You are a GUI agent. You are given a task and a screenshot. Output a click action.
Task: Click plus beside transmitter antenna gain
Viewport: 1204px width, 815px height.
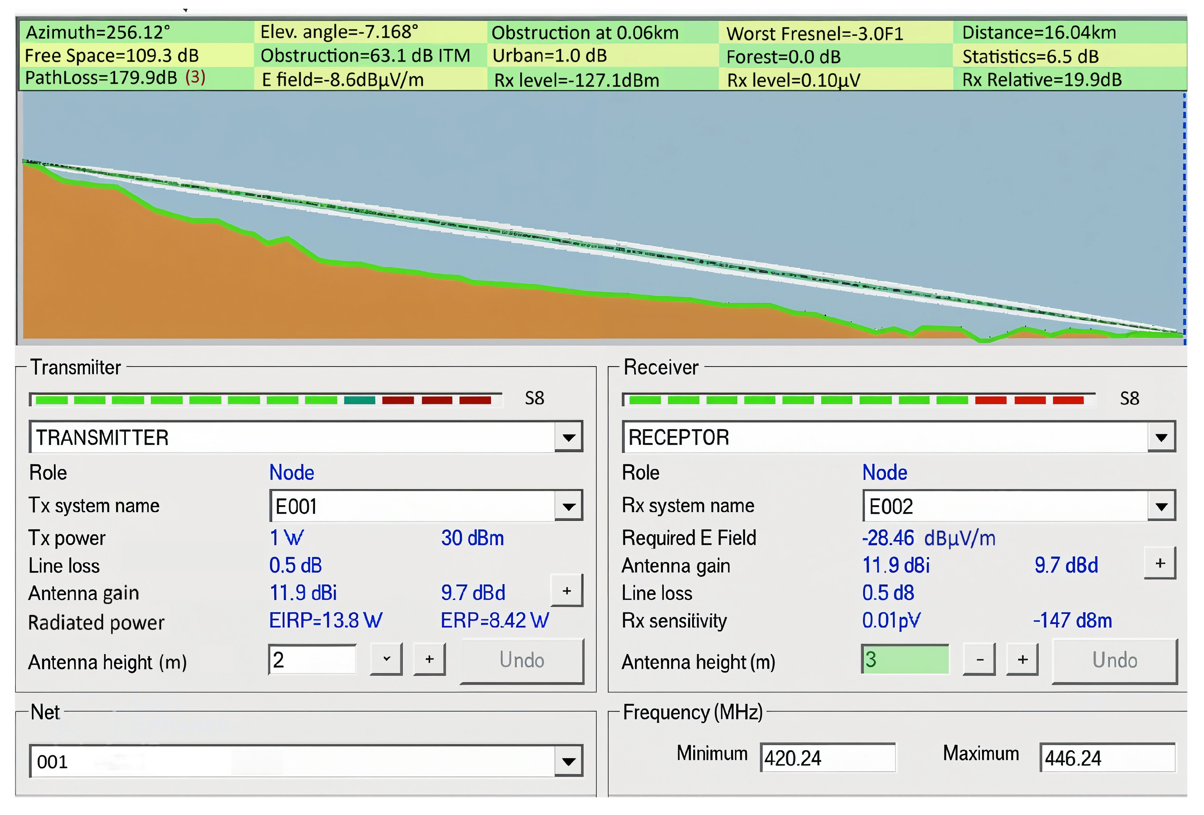(x=566, y=591)
